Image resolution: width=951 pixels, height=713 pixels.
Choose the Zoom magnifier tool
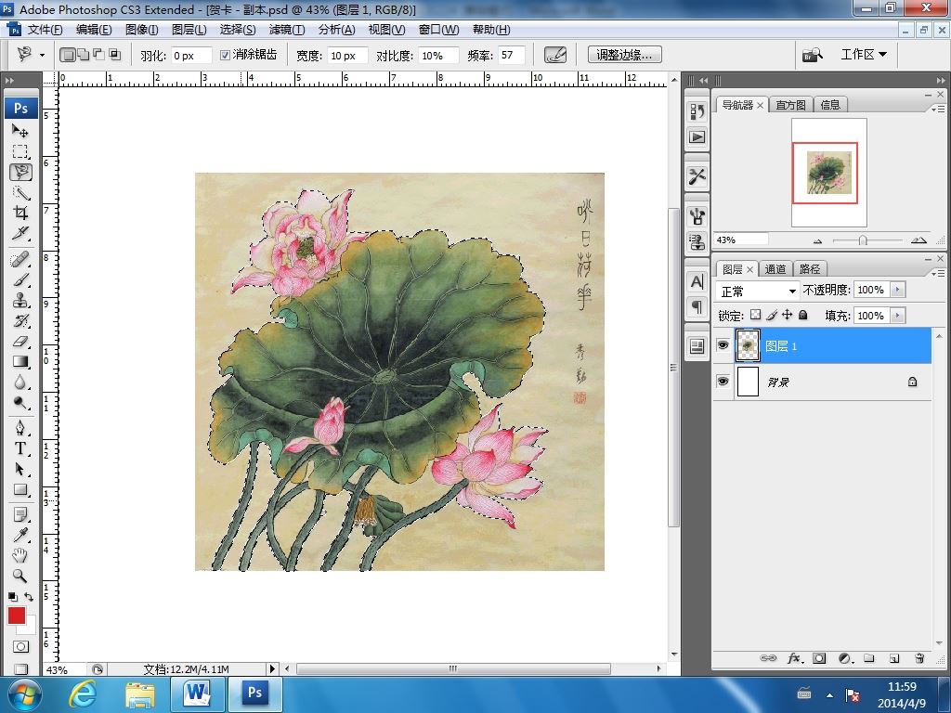pyautogui.click(x=20, y=576)
